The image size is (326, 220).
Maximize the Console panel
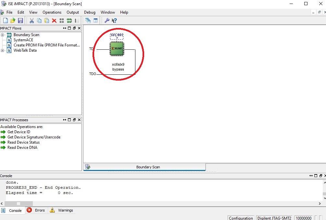[x=316, y=176]
